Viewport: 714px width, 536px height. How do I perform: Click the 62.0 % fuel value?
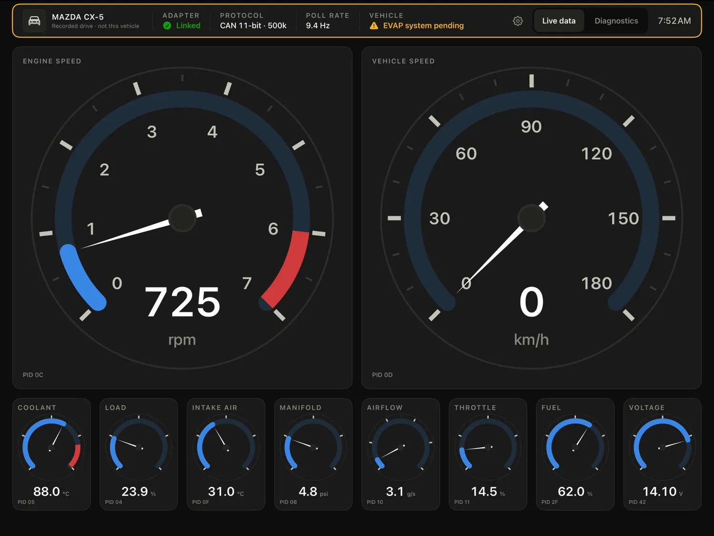pyautogui.click(x=575, y=492)
